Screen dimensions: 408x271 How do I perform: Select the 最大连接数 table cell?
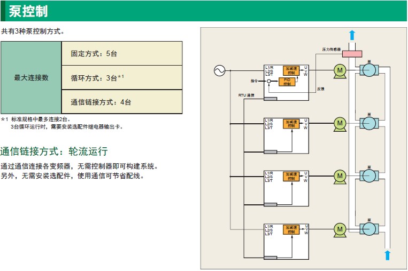tap(31, 78)
